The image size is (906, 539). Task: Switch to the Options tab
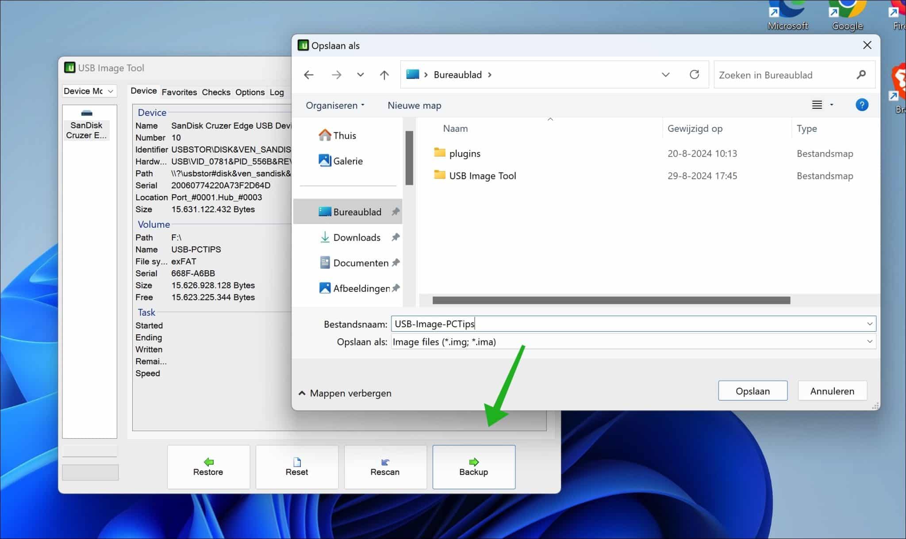click(x=250, y=92)
